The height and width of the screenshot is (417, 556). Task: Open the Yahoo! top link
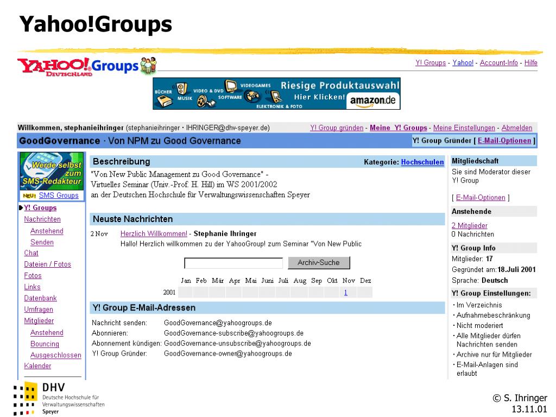[x=463, y=63]
